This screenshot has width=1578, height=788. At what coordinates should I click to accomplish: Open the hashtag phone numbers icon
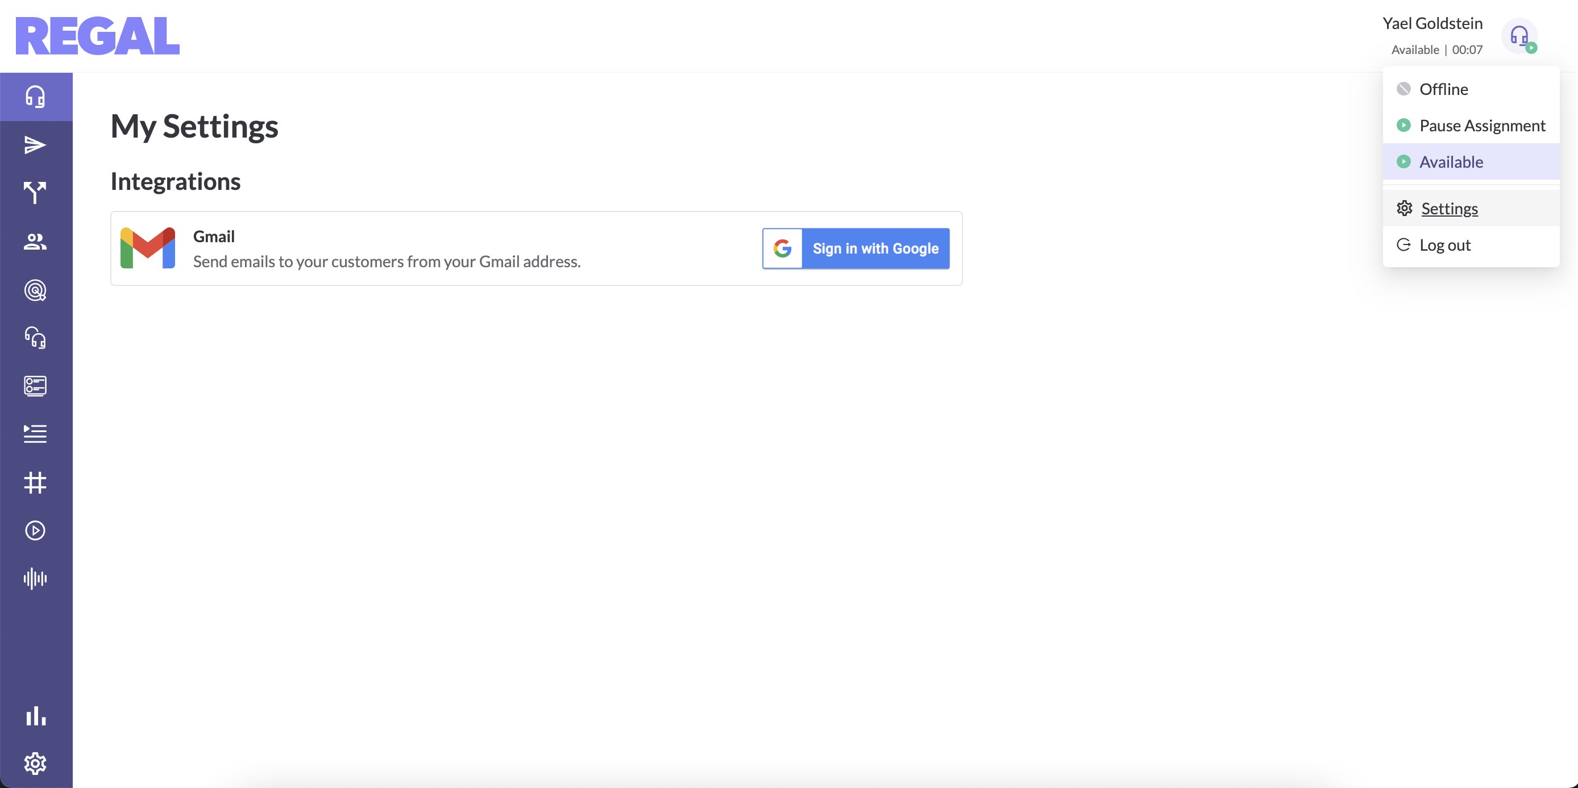coord(36,482)
